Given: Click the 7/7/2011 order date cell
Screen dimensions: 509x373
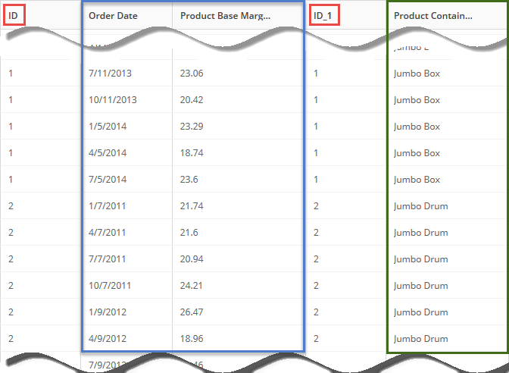Looking at the screenshot, I should coord(108,259).
